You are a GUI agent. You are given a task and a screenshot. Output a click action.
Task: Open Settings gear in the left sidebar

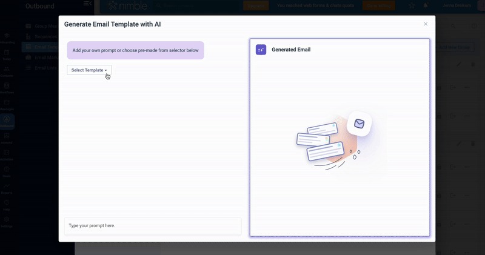coord(7,221)
